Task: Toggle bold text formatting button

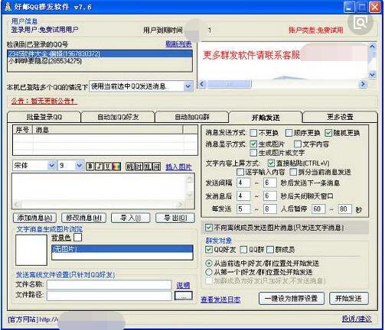Action: point(90,167)
